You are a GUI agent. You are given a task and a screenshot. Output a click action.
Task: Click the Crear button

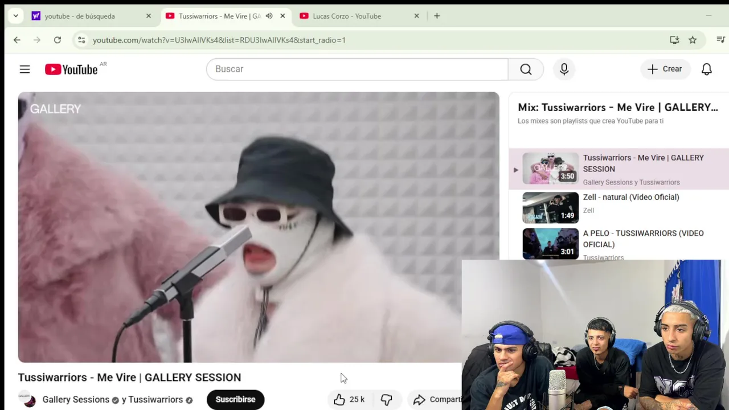coord(665,69)
